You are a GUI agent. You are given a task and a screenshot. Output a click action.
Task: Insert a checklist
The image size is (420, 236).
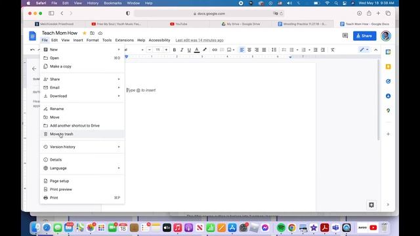284,50
